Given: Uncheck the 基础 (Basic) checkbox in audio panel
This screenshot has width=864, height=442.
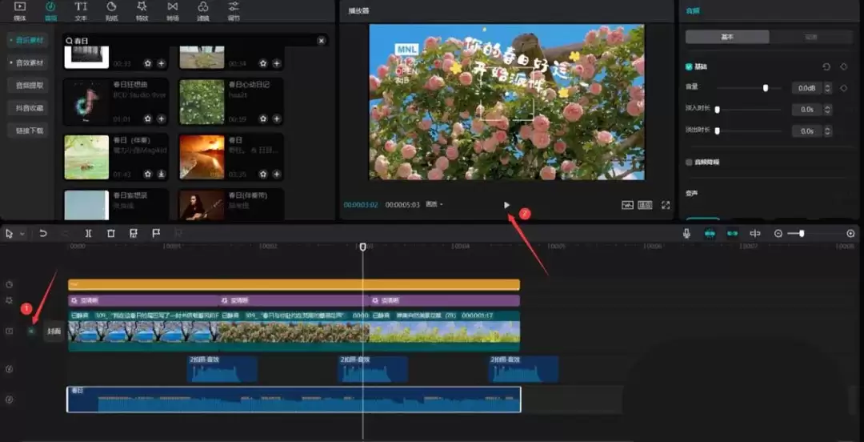Looking at the screenshot, I should (x=689, y=66).
